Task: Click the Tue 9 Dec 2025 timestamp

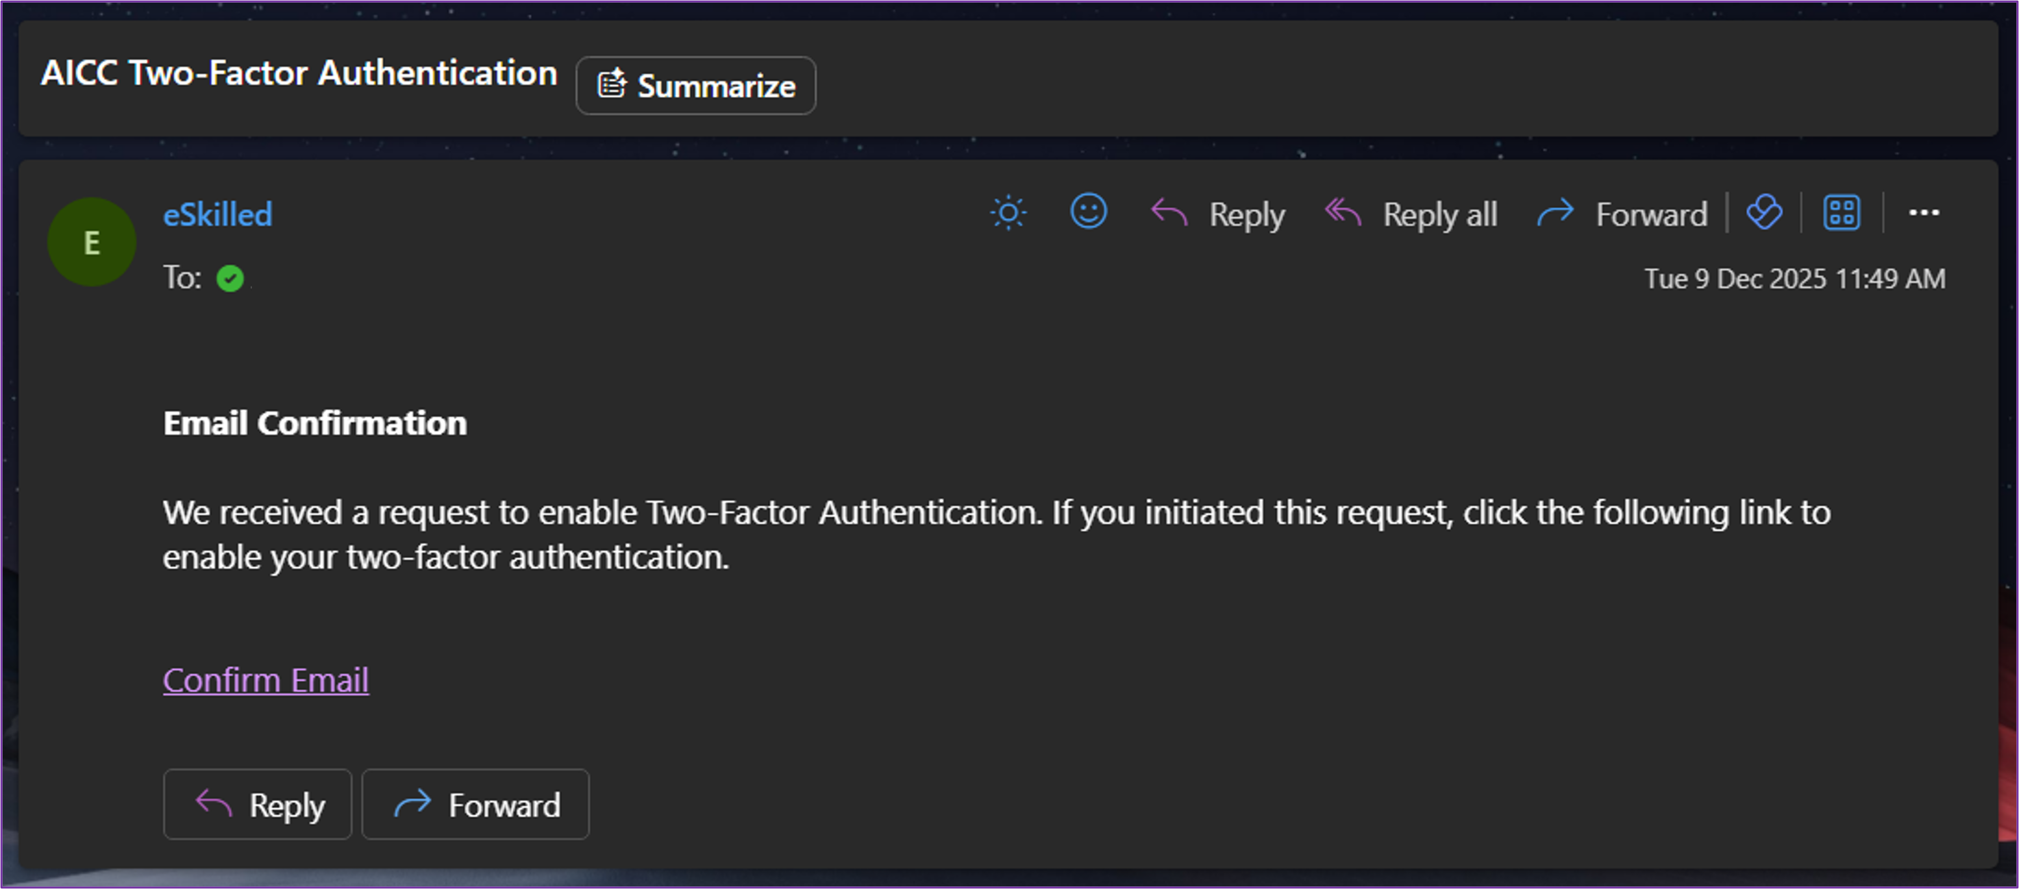Action: point(1795,279)
